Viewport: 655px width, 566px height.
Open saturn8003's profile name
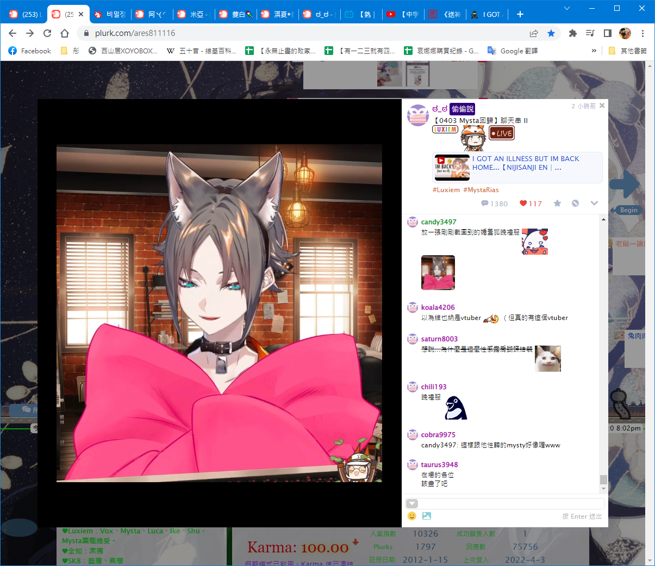coord(439,339)
